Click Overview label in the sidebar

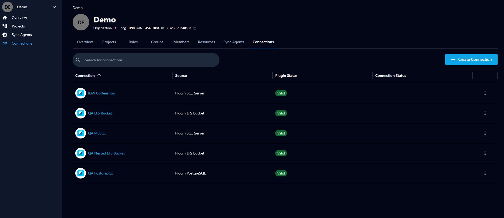[19, 18]
